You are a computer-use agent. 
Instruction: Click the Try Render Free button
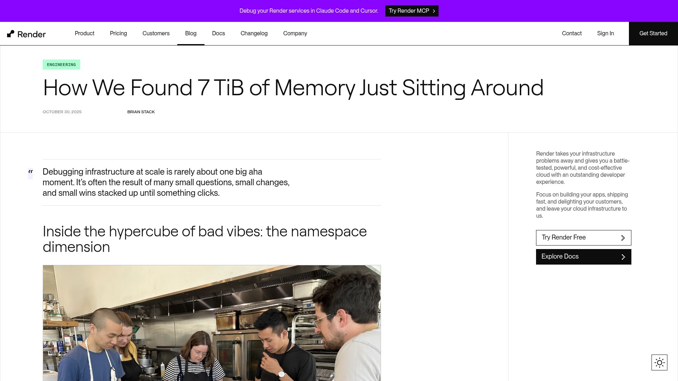tap(583, 238)
